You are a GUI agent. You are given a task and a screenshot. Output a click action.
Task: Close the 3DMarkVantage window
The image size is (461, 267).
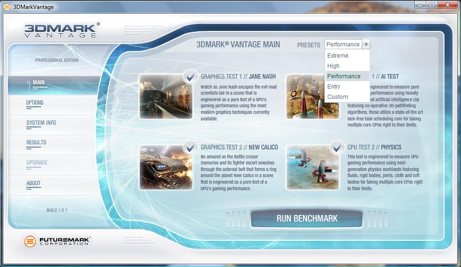[448, 5]
